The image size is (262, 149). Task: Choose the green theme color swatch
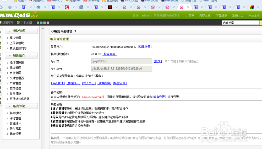coord(38,23)
